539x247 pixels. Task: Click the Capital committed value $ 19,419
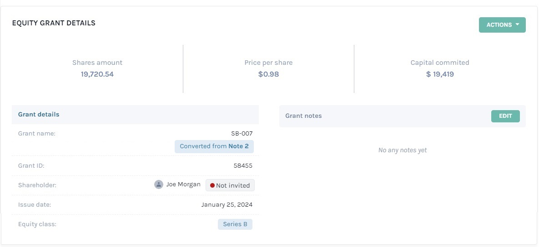[440, 74]
